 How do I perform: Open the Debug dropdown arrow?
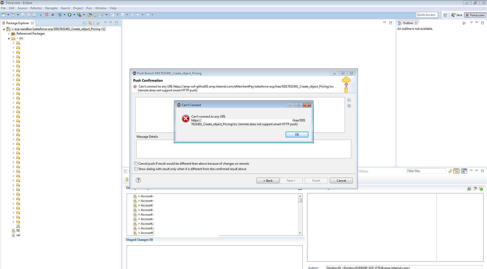64,15
